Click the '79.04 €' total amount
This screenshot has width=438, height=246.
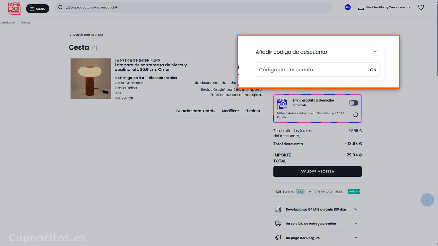point(354,155)
